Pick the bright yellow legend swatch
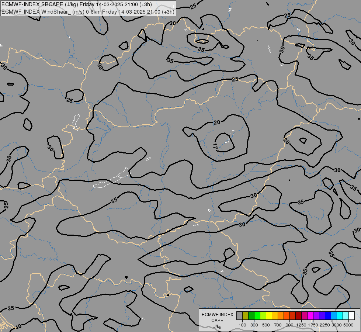 (x=269, y=315)
